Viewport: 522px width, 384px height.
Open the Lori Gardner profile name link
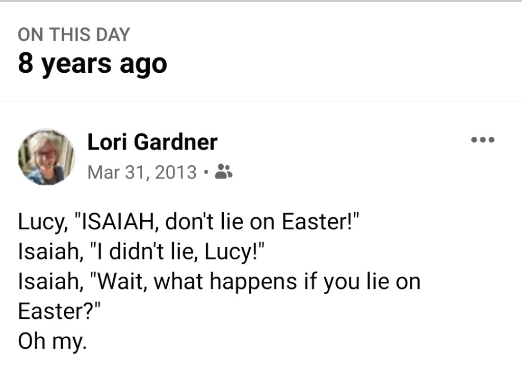coord(152,142)
